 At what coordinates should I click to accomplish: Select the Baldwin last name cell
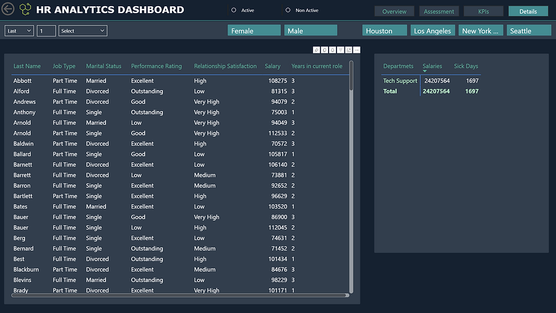23,143
